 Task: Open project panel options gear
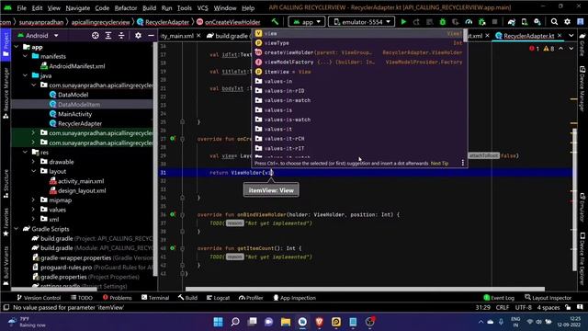coord(138,35)
